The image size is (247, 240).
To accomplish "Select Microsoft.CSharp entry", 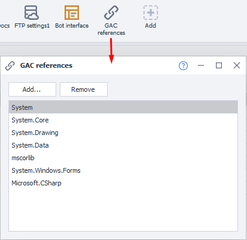I will point(123,183).
